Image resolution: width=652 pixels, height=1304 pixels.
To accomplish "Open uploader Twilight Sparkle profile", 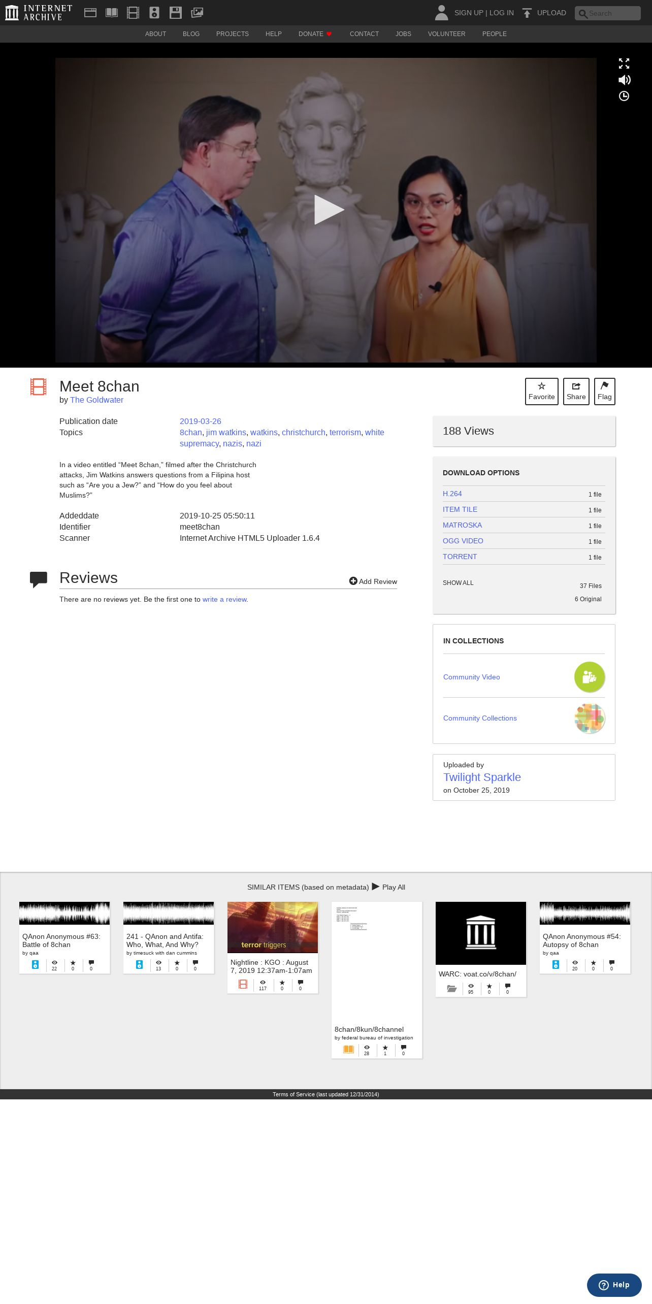I will click(482, 777).
